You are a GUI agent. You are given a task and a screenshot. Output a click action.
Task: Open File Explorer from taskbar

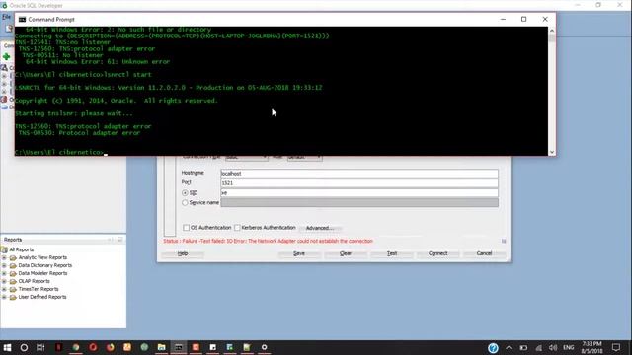(x=161, y=347)
